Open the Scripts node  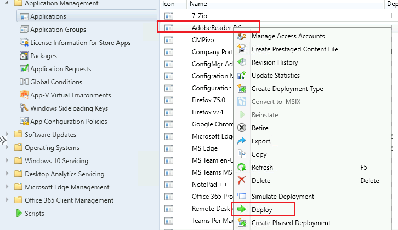(x=35, y=214)
